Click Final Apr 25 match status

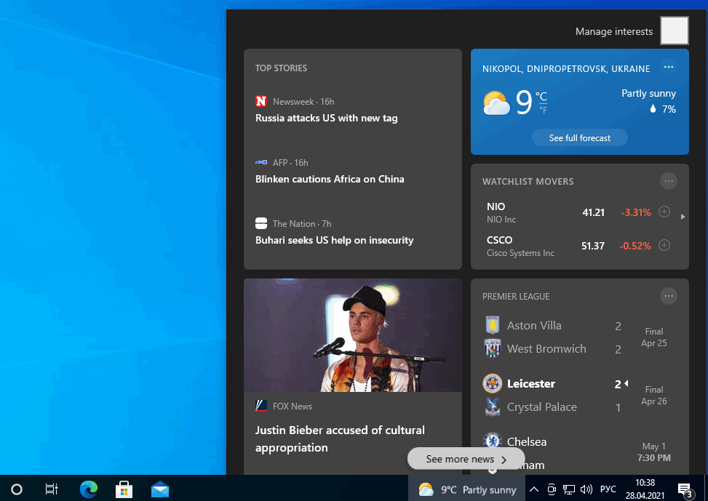(x=654, y=337)
